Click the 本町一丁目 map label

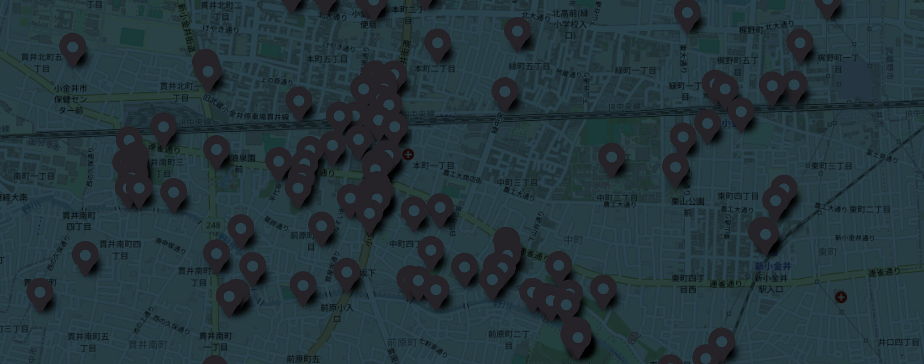pos(434,165)
